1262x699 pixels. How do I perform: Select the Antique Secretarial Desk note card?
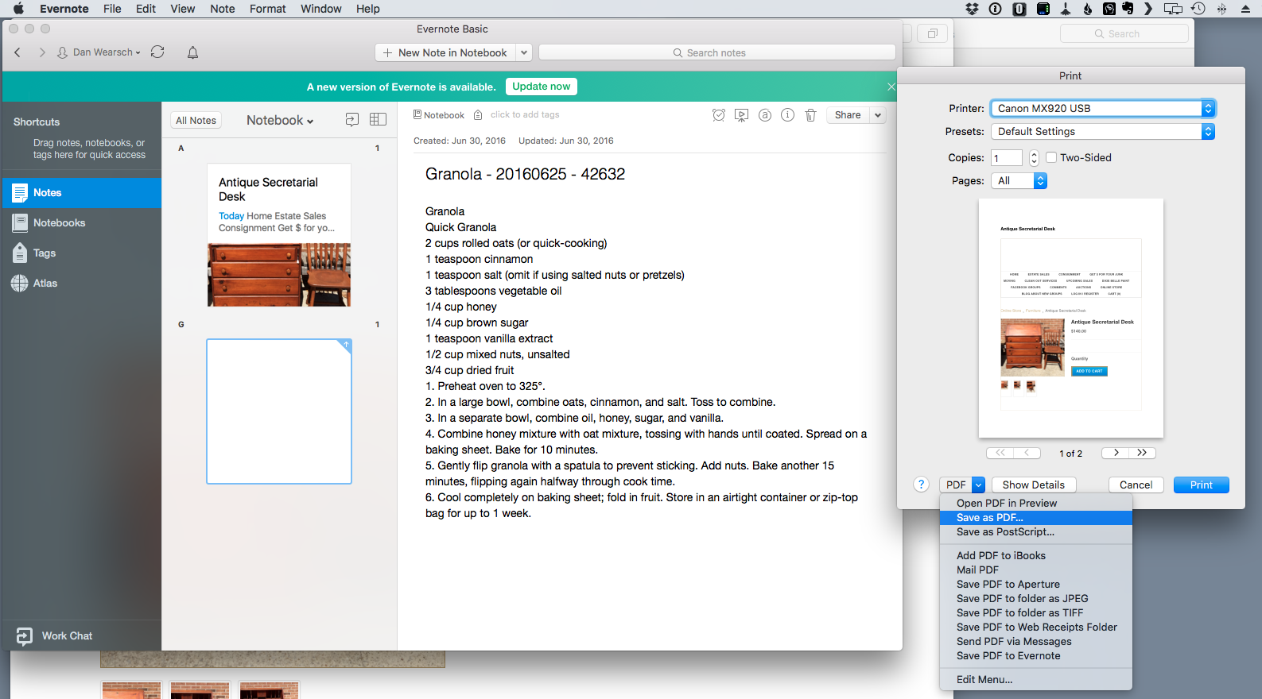279,235
